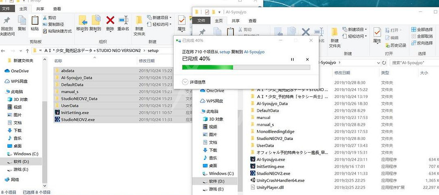
Task: Click the Paste shortcut (粘贴快捷方式) icon in the setup window
Action: tap(45, 31)
